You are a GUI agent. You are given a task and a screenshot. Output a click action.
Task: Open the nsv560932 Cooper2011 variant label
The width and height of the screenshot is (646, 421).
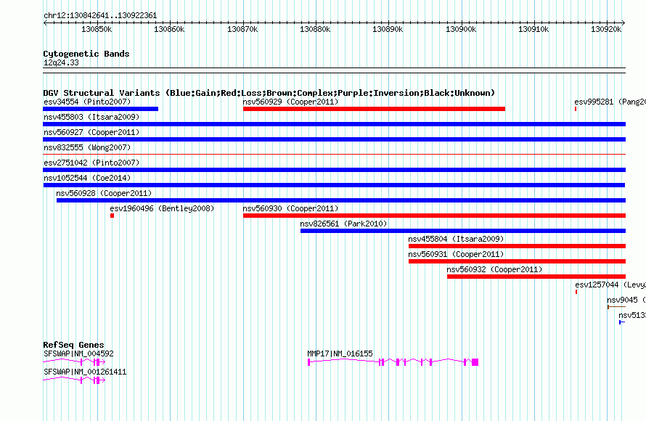pyautogui.click(x=494, y=269)
